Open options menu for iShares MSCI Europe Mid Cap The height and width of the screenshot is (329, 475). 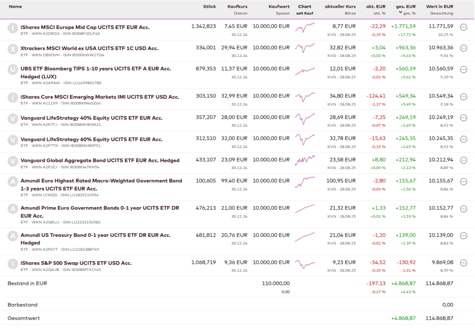pyautogui.click(x=464, y=27)
